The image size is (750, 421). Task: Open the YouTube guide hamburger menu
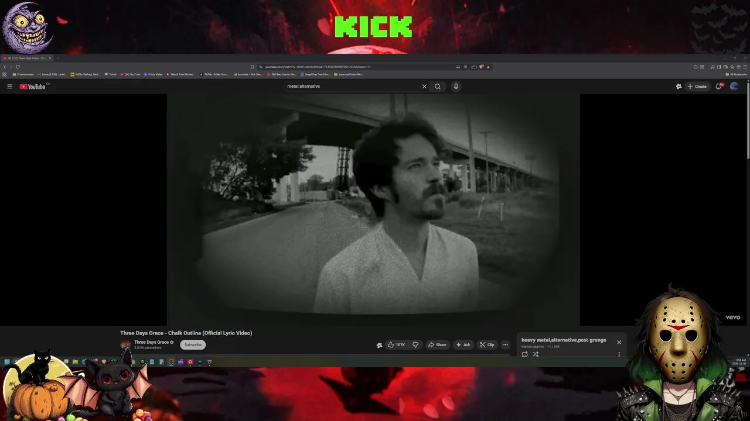tap(9, 87)
